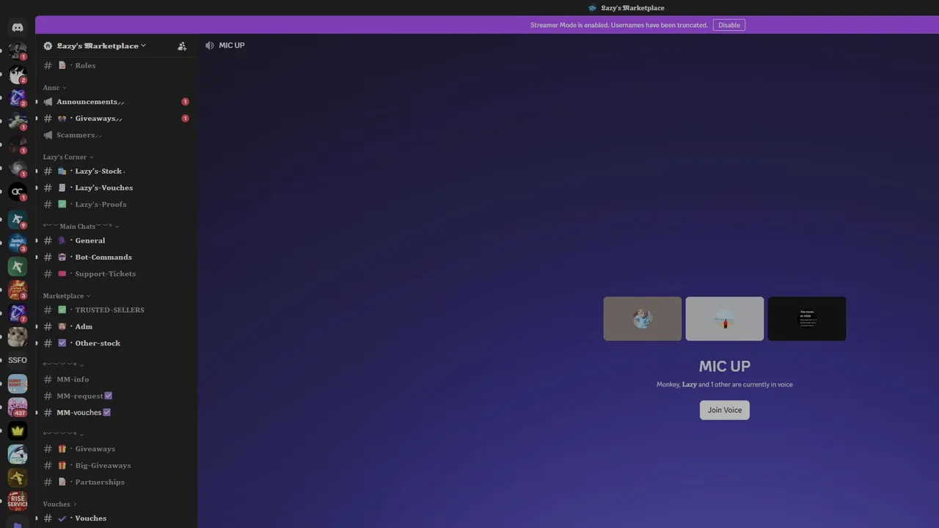The height and width of the screenshot is (528, 939).
Task: Click the red 1 badge on Announcements
Action: 185,102
